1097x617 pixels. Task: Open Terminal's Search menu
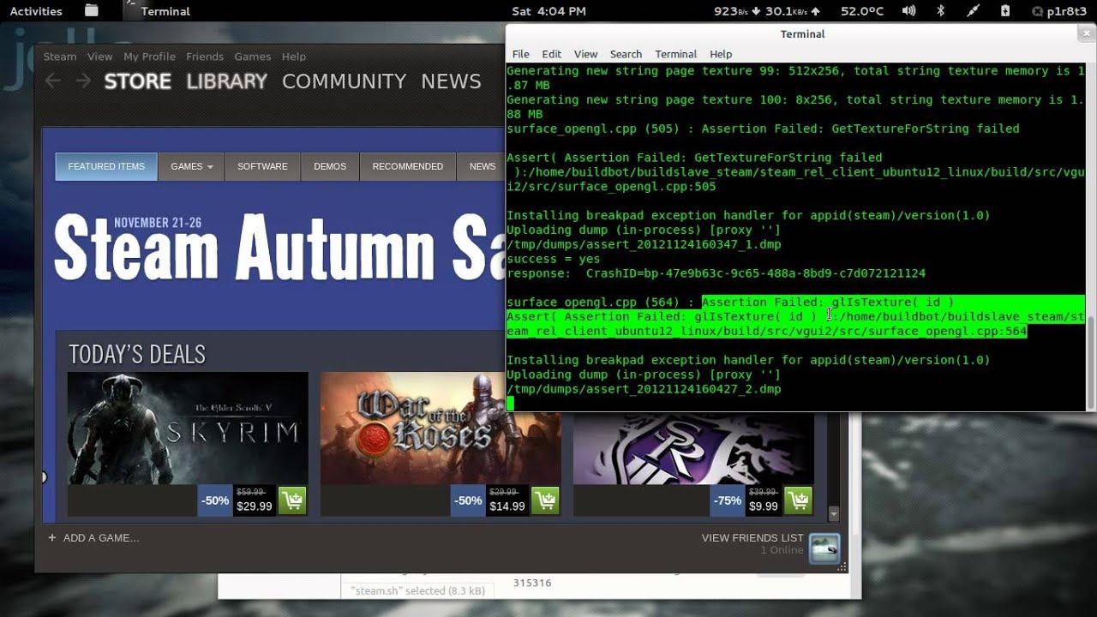point(626,54)
